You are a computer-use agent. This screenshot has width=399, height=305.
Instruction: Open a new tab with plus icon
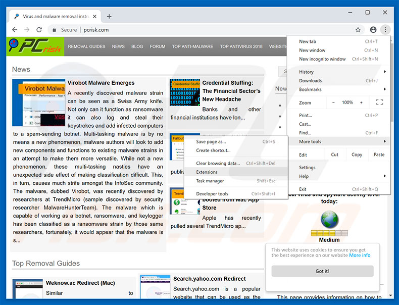(109, 16)
